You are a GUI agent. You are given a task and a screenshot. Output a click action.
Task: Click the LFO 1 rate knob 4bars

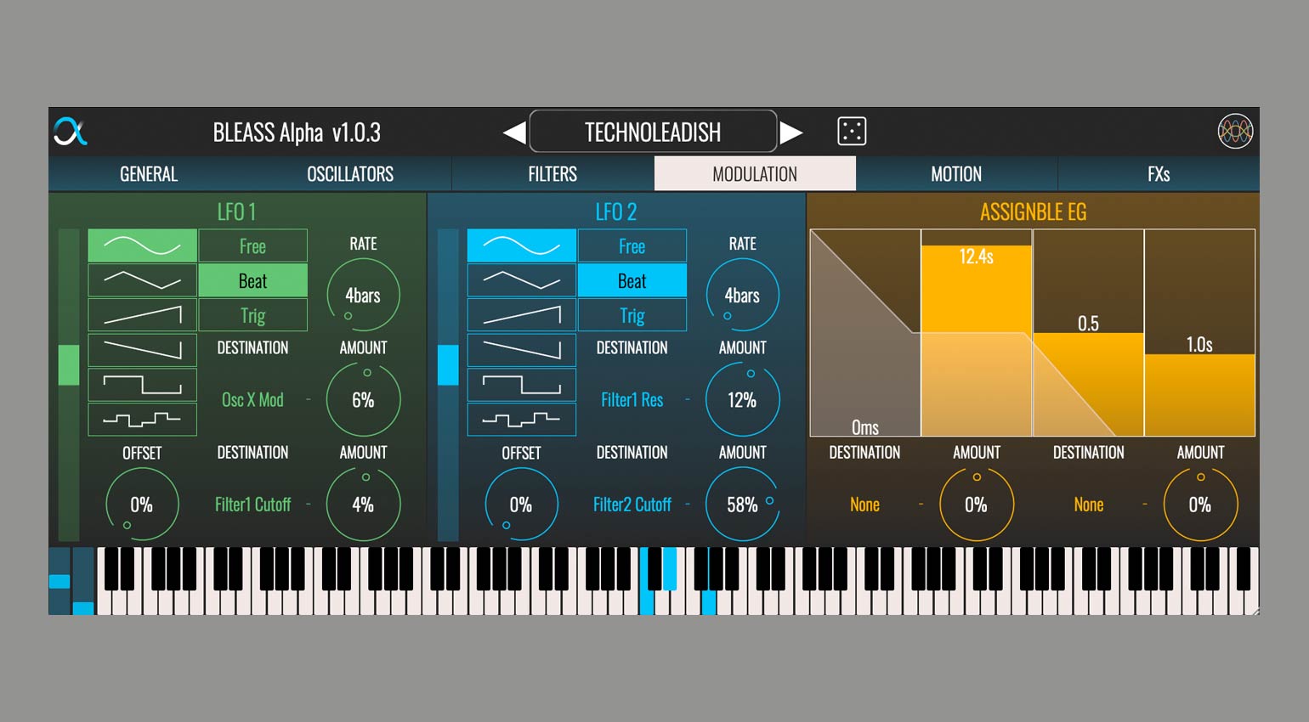[363, 295]
